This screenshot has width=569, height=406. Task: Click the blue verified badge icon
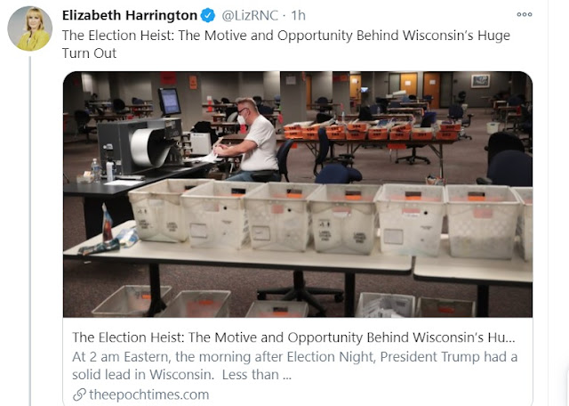(x=208, y=16)
